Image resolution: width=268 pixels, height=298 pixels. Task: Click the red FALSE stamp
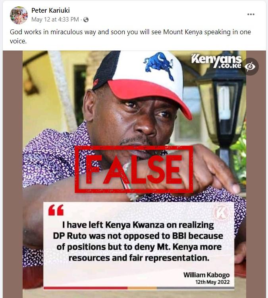point(134,169)
